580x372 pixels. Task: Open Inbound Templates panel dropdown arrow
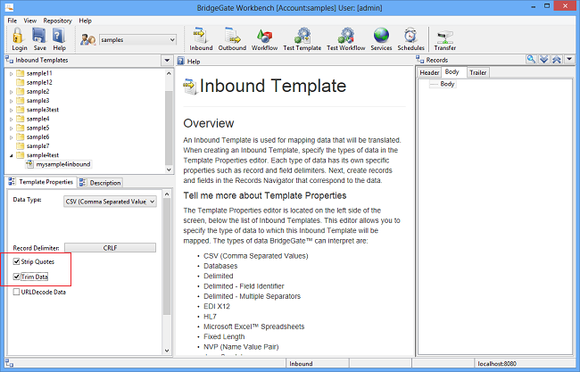(x=167, y=61)
